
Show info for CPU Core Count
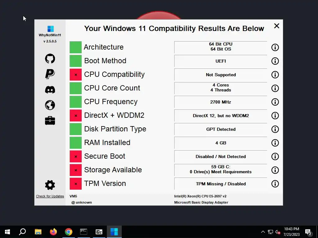click(275, 88)
